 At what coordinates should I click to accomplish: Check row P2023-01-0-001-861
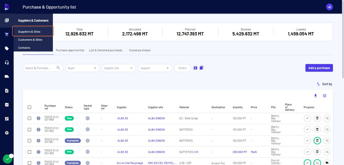(29, 141)
